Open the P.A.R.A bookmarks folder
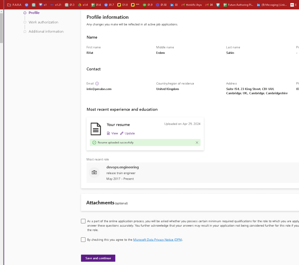 (x=14, y=5)
